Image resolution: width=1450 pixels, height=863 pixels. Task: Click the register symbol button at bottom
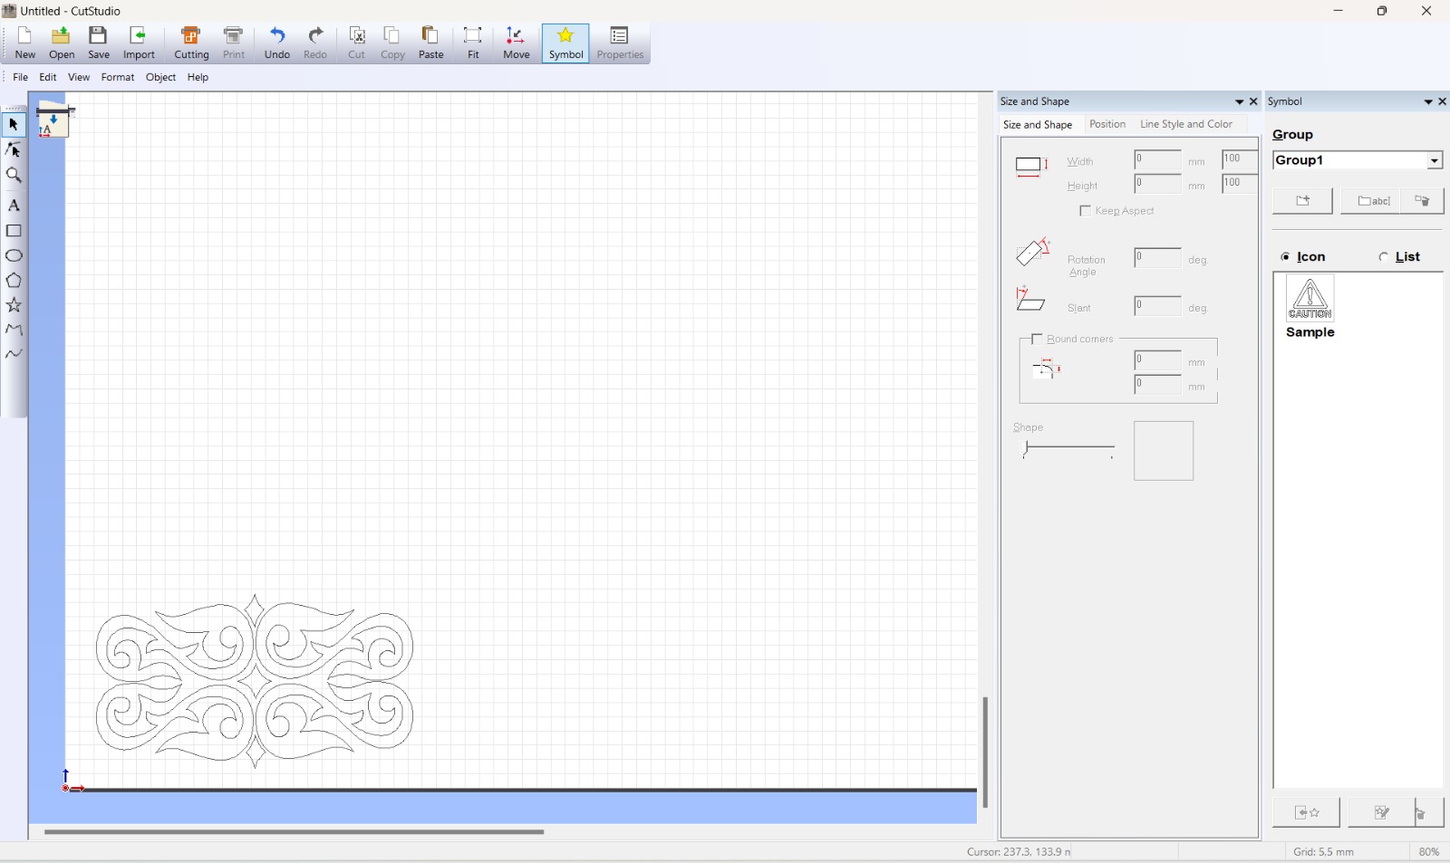coord(1306,813)
